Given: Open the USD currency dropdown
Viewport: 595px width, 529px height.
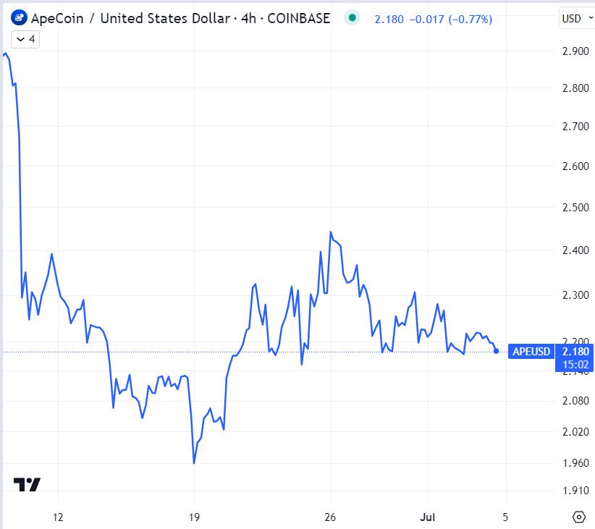Looking at the screenshot, I should click(575, 19).
